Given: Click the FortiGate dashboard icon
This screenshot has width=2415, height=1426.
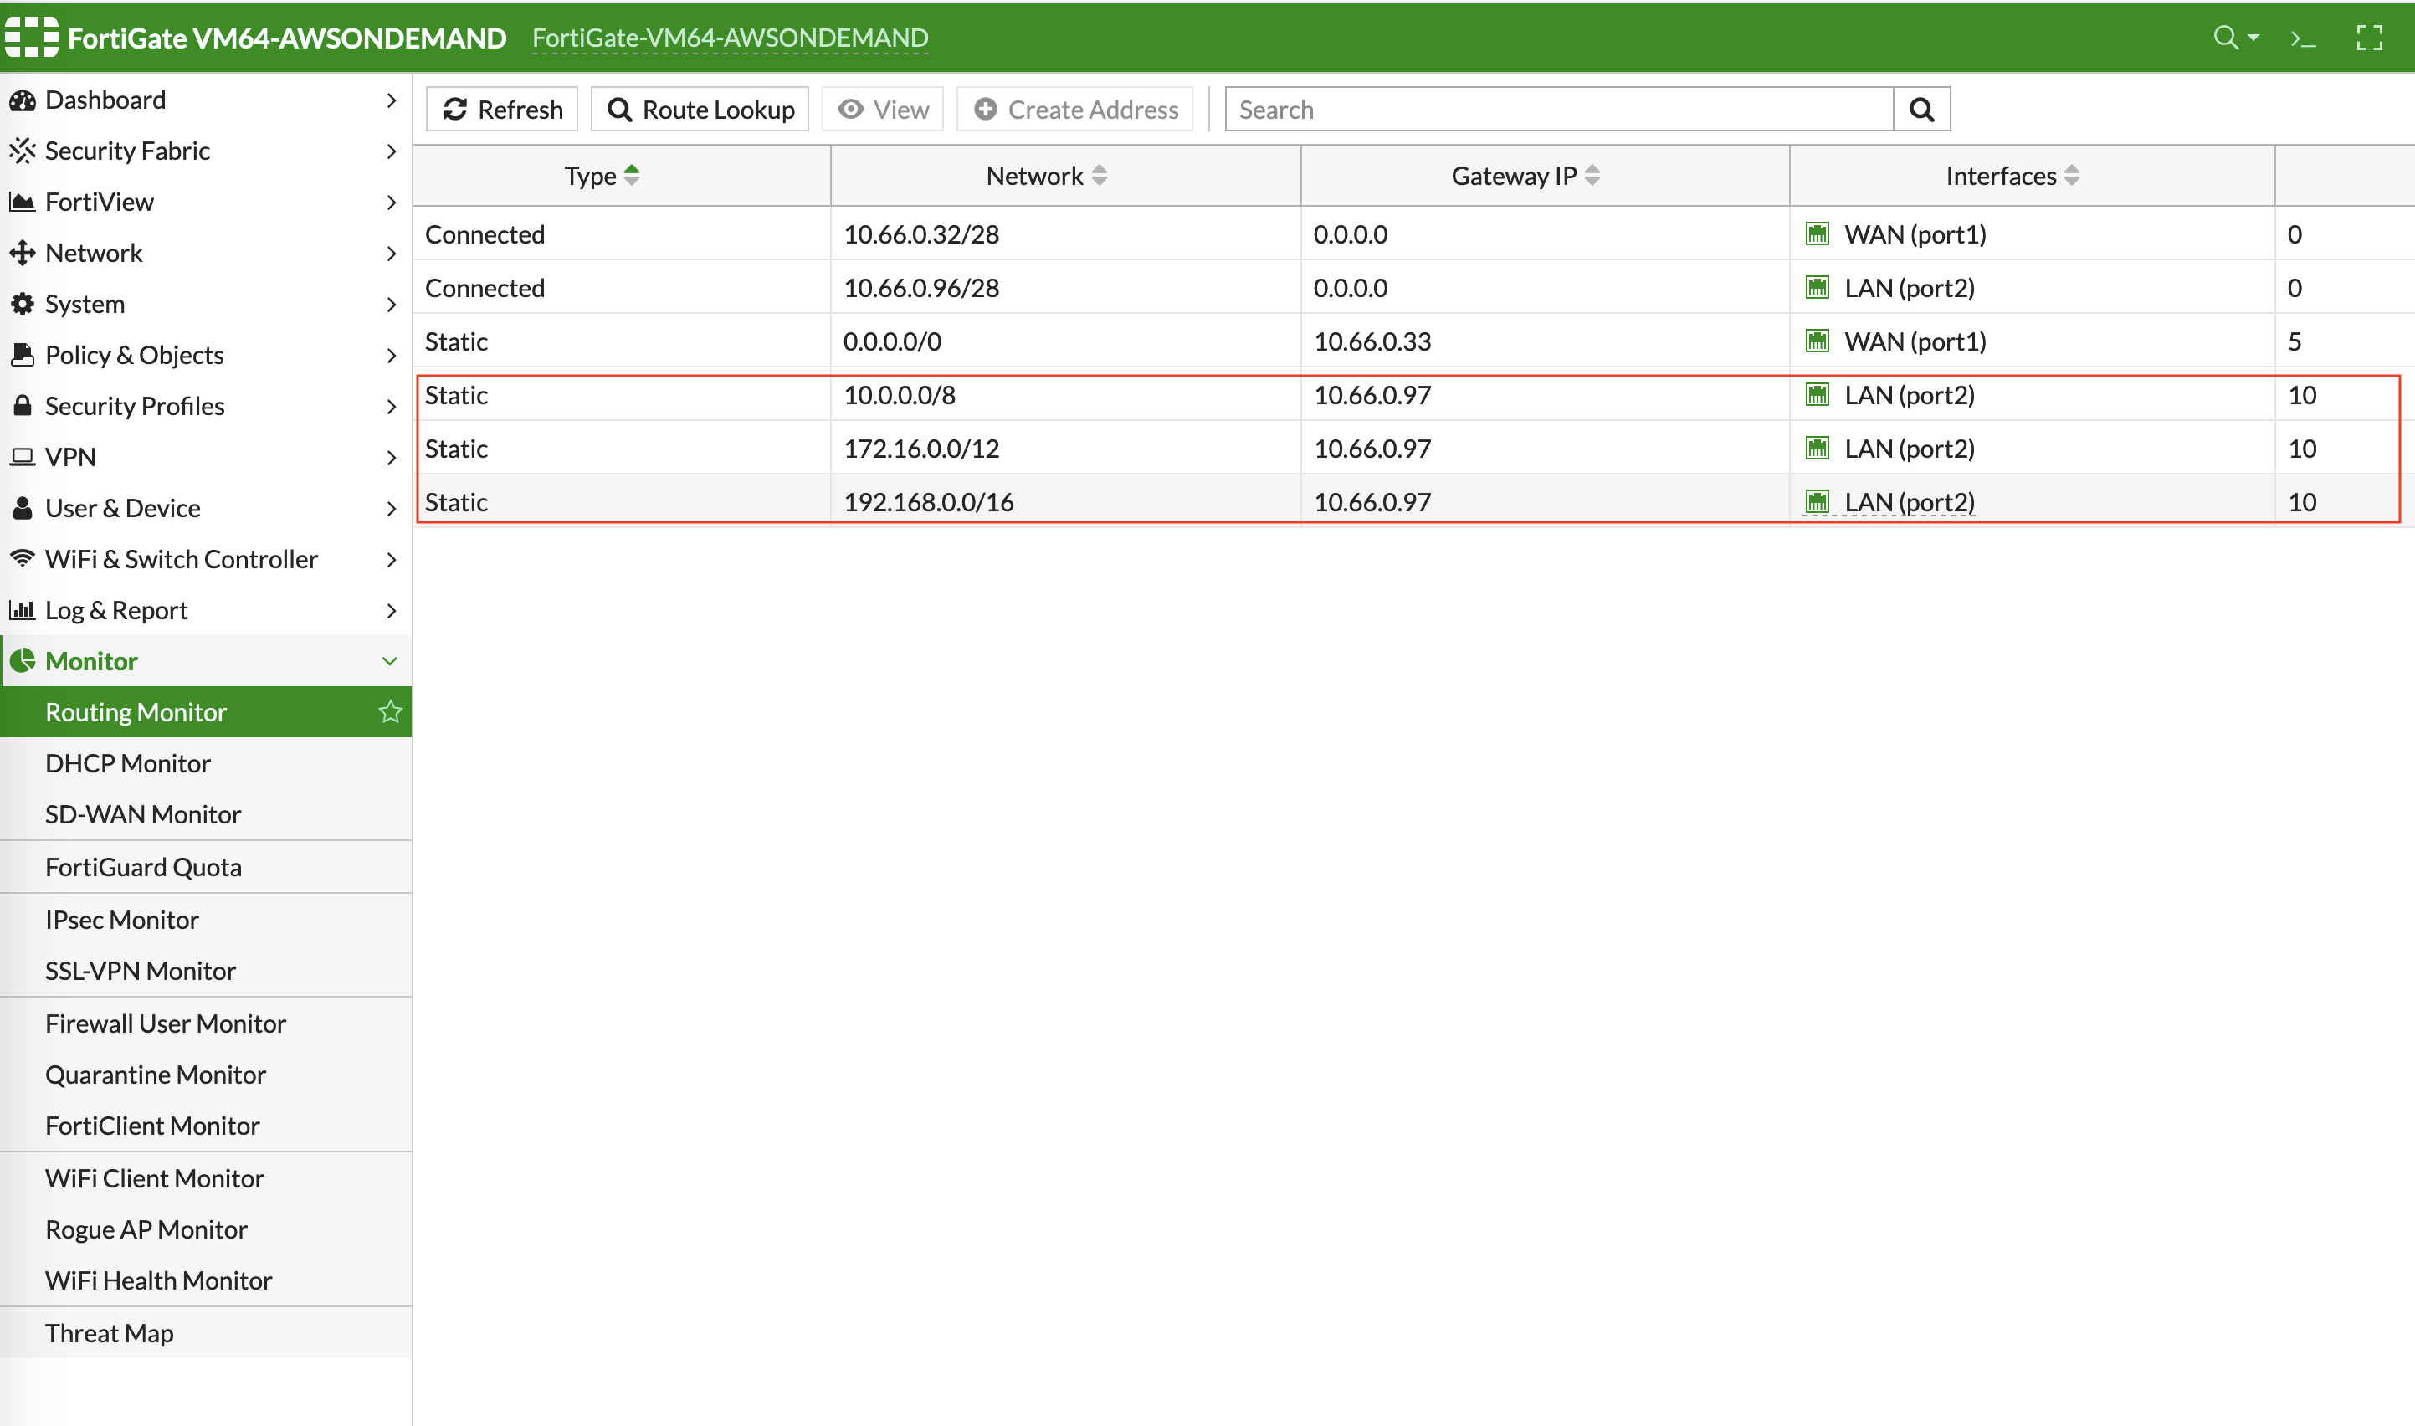Looking at the screenshot, I should tap(23, 100).
